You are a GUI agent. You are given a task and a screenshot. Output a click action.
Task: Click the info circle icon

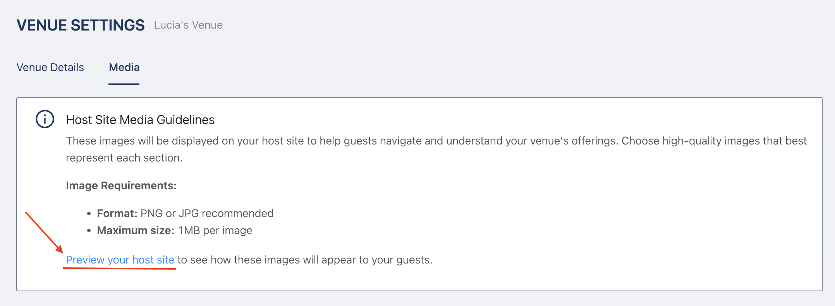pyautogui.click(x=45, y=119)
